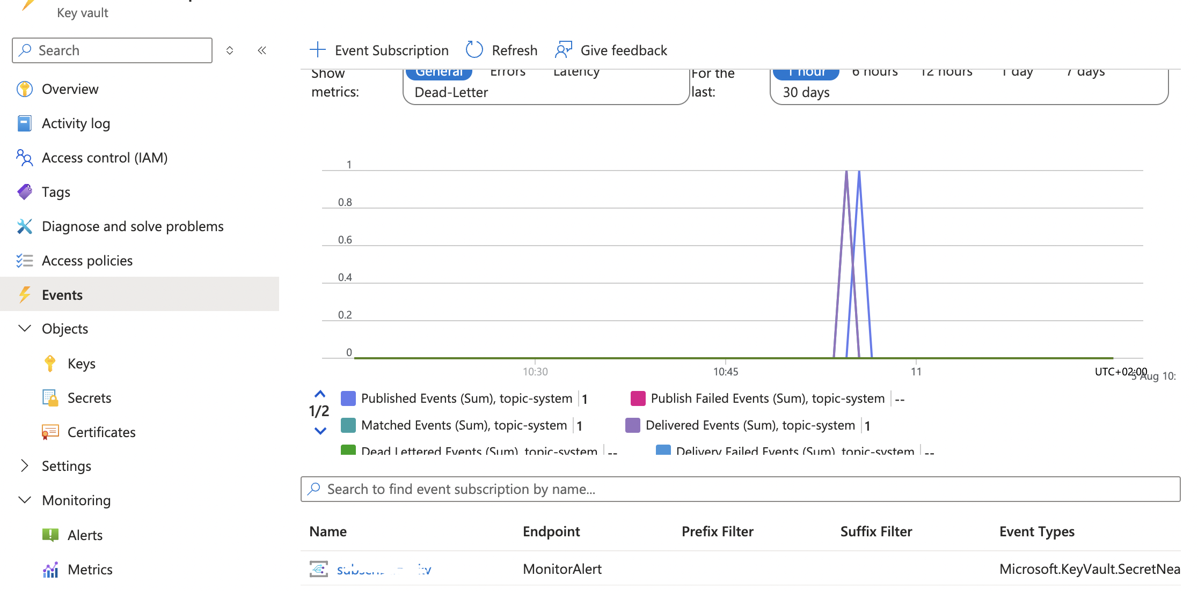
Task: Select 12 hours time range
Action: (x=946, y=72)
